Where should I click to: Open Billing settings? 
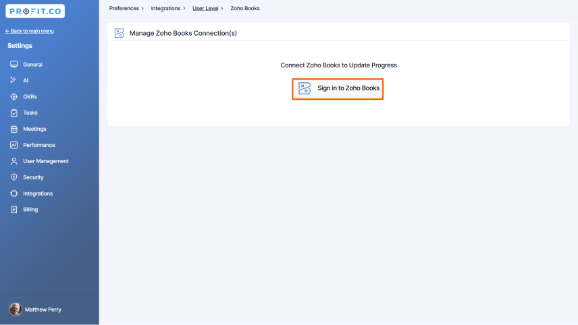point(30,210)
